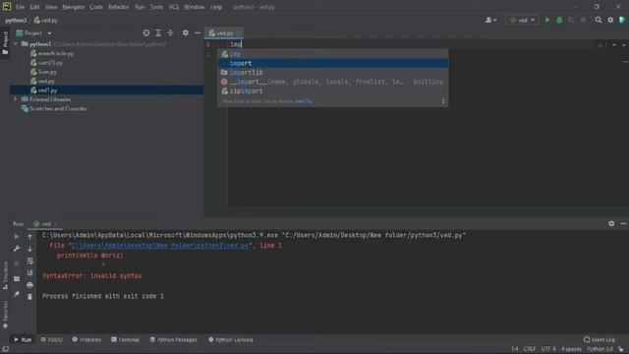This screenshot has height=354, width=629.
Task: Open the Navigate menu
Action: [x=73, y=7]
